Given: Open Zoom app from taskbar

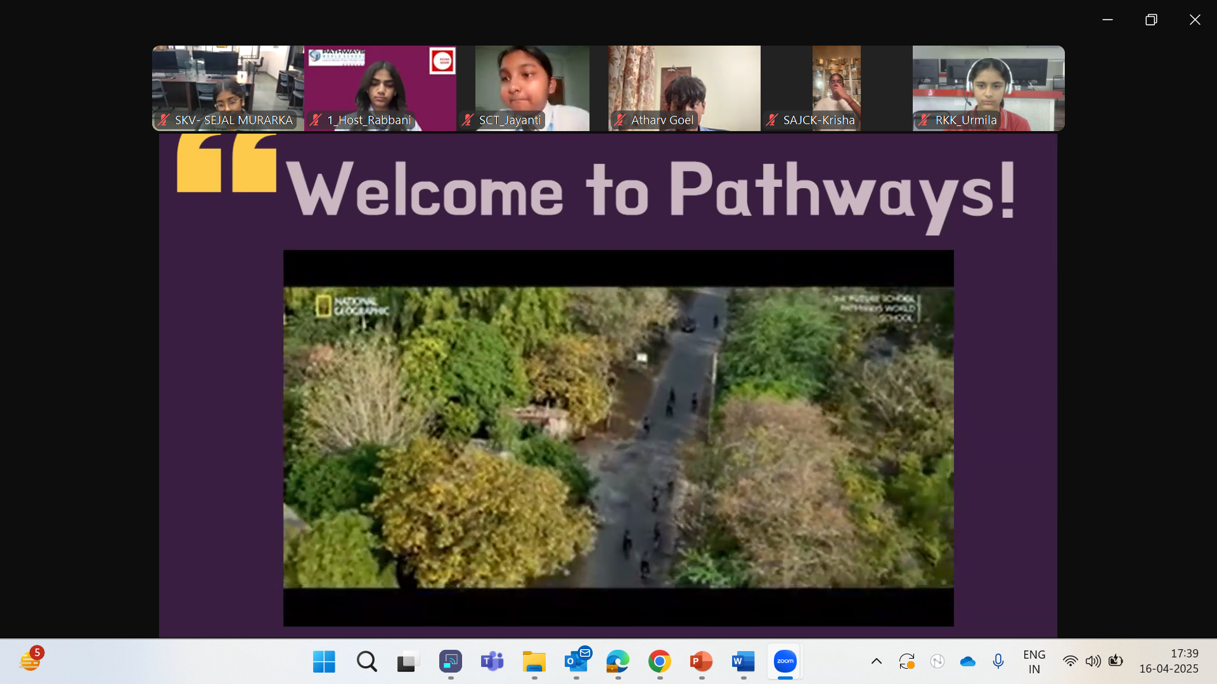Looking at the screenshot, I should point(785,661).
